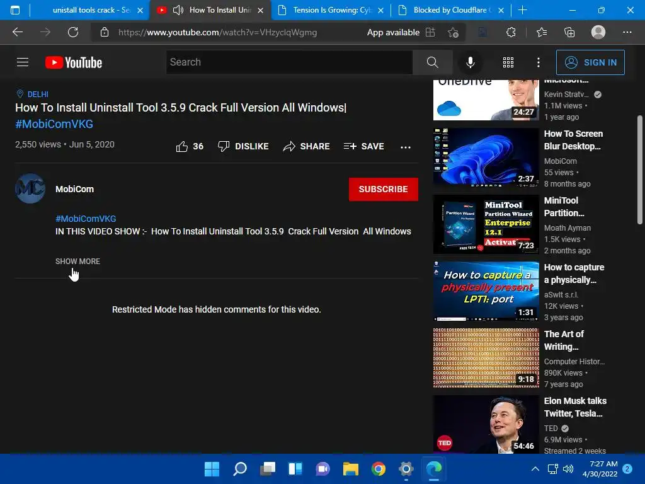
Task: Click the search magnifier button in YouTube
Action: [432, 62]
